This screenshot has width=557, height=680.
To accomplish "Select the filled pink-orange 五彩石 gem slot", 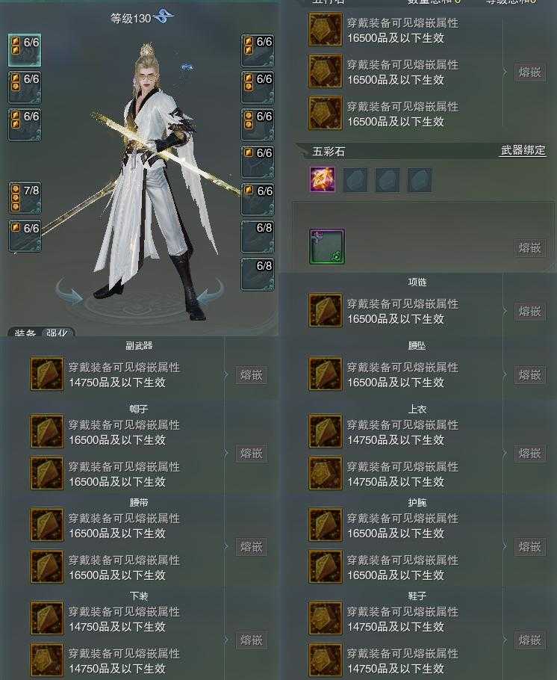I will pos(322,179).
